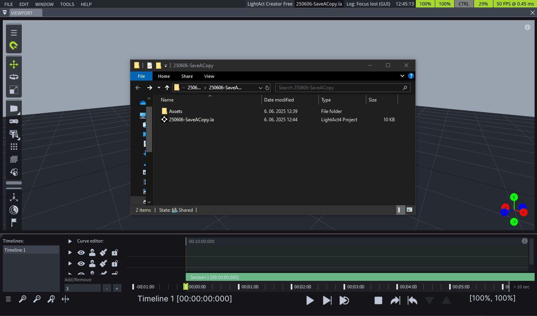Select the Move tool in viewport toolbar
The height and width of the screenshot is (316, 537).
pyautogui.click(x=14, y=64)
